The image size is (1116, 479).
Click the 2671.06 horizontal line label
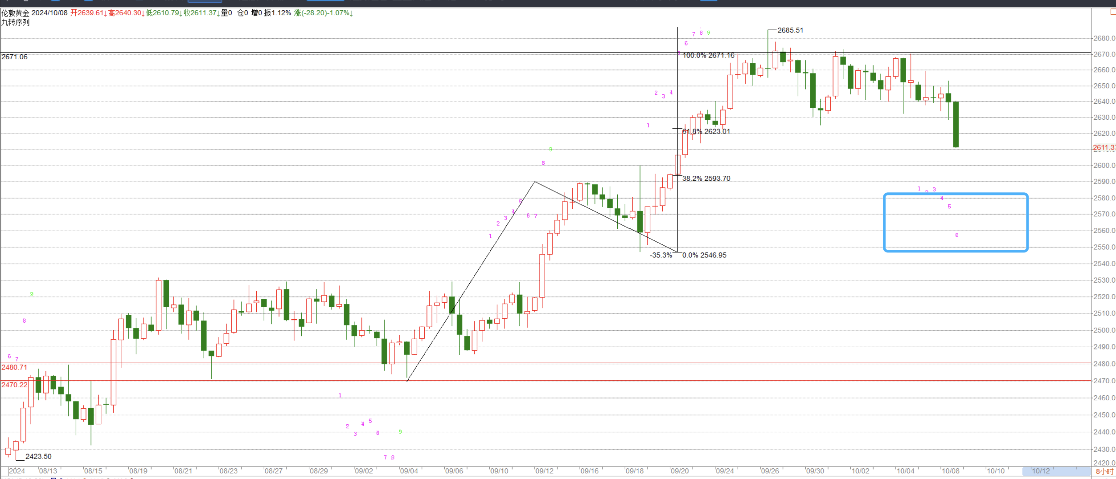[14, 57]
